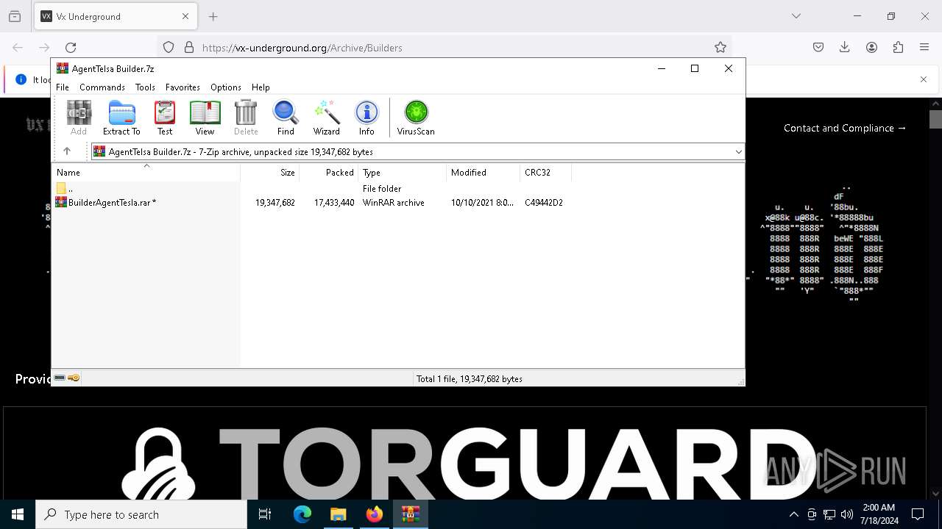Viewport: 942px width, 529px height.
Task: Click the Add toolbar icon in WinRAR
Action: tap(79, 118)
